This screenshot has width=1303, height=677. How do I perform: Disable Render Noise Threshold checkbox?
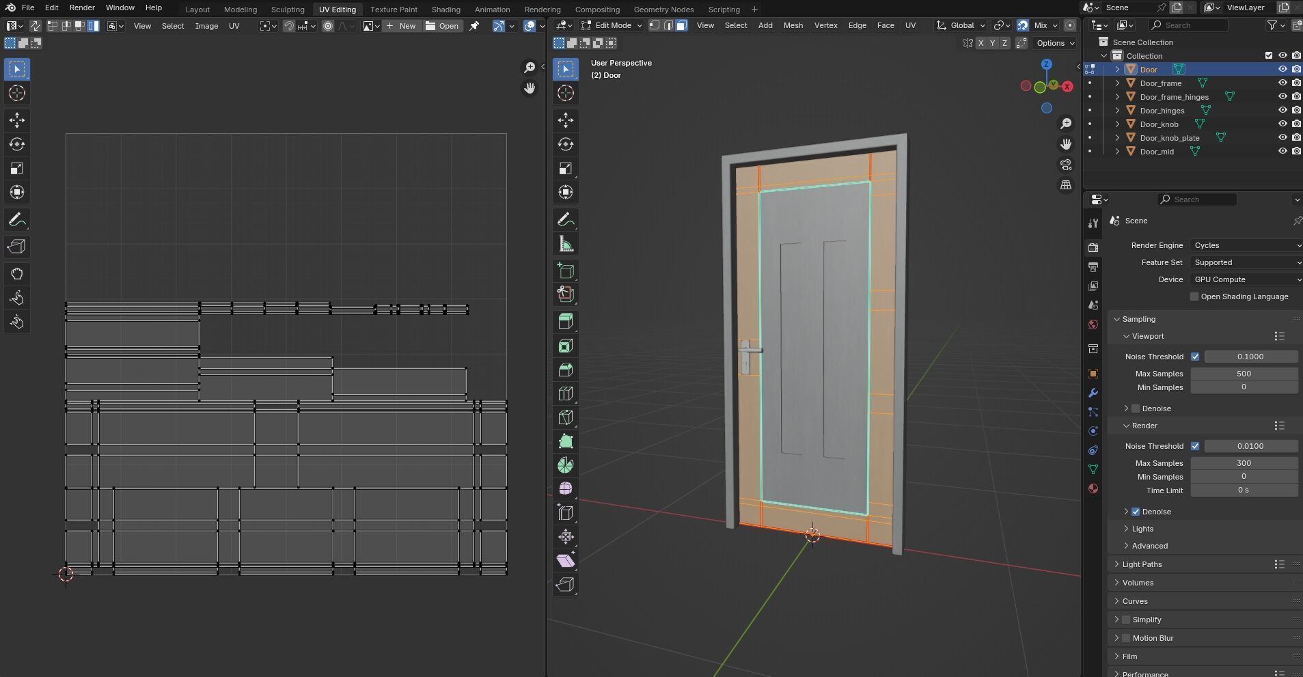(x=1195, y=446)
